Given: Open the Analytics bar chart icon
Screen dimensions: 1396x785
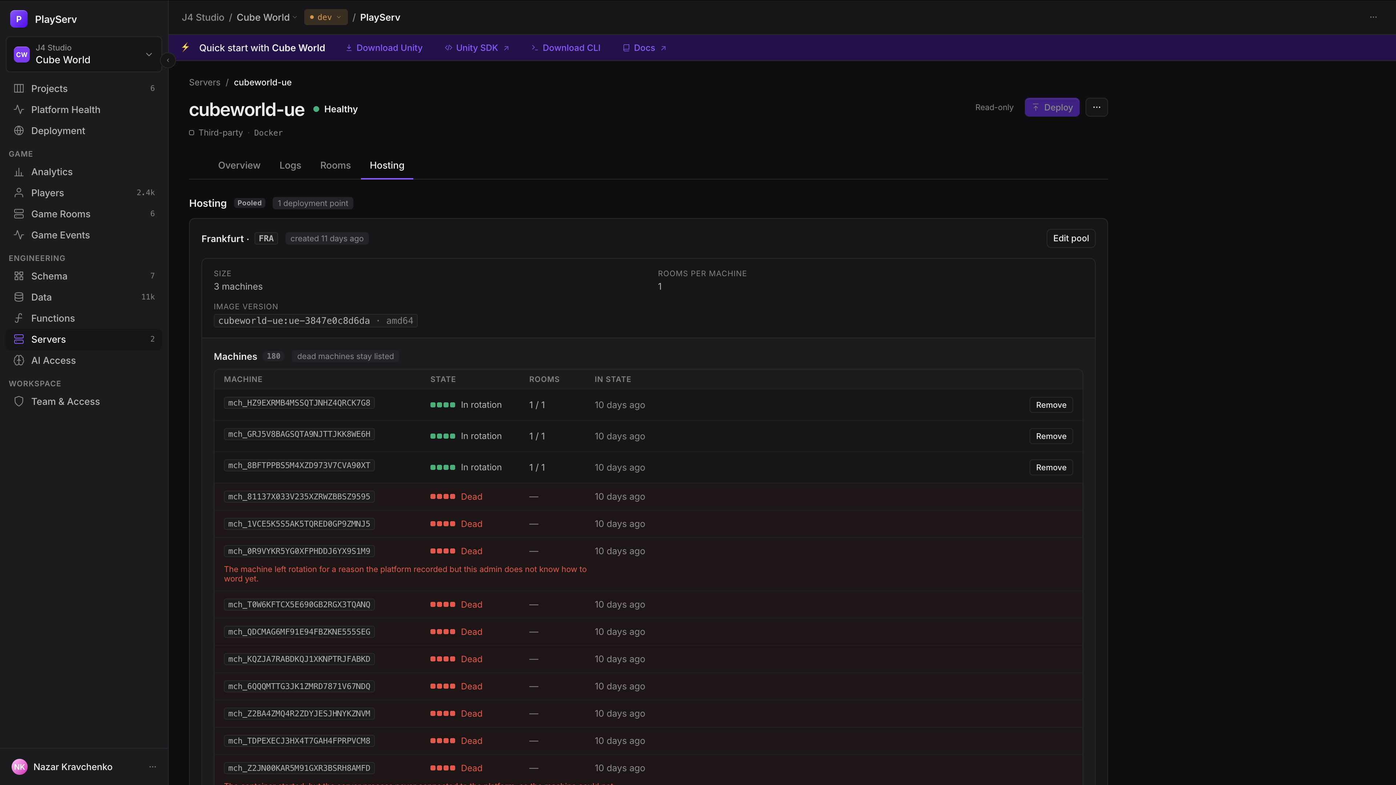Looking at the screenshot, I should 19,172.
